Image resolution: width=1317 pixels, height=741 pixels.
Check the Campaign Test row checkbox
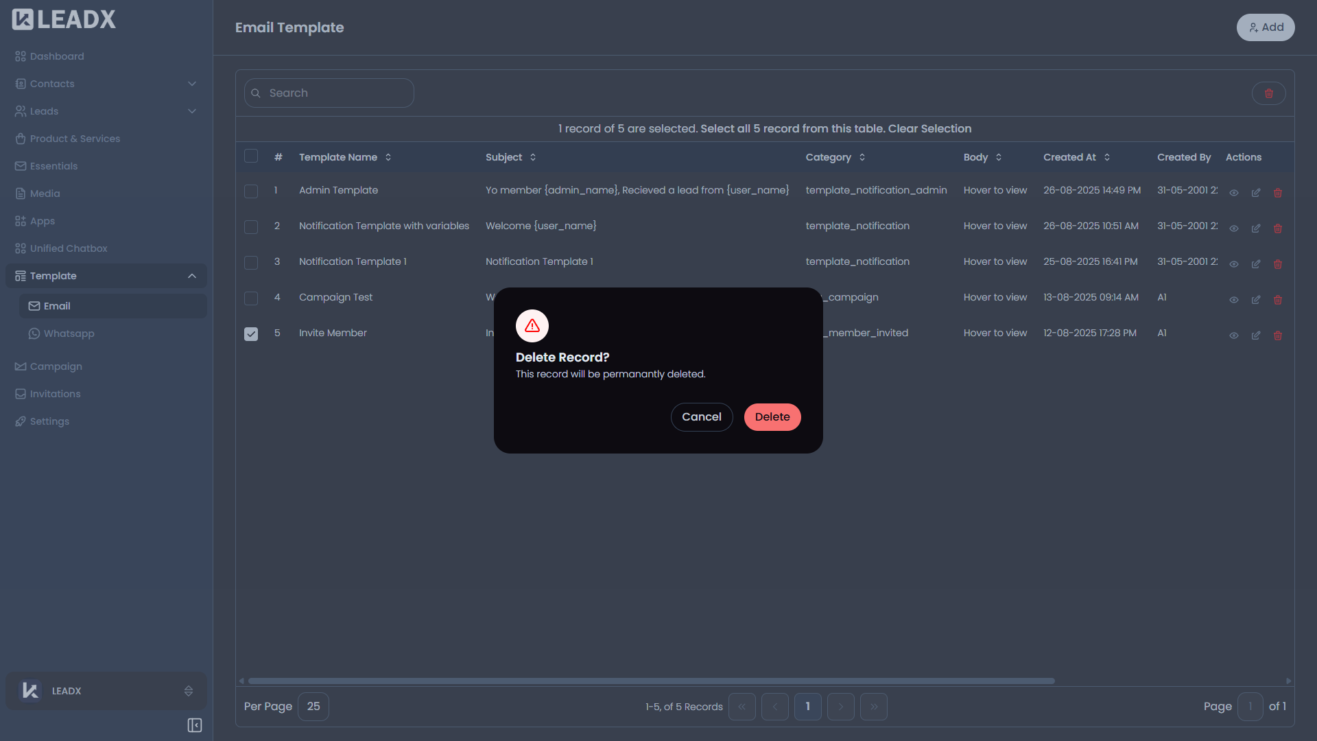coord(251,298)
